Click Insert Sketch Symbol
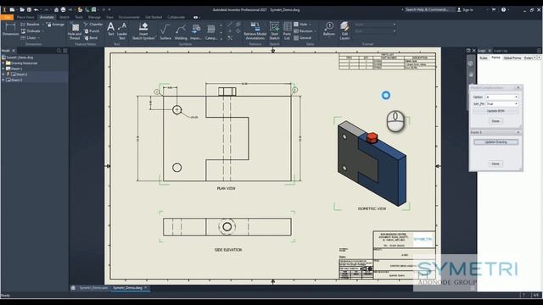This screenshot has height=305, width=543. pos(143,30)
